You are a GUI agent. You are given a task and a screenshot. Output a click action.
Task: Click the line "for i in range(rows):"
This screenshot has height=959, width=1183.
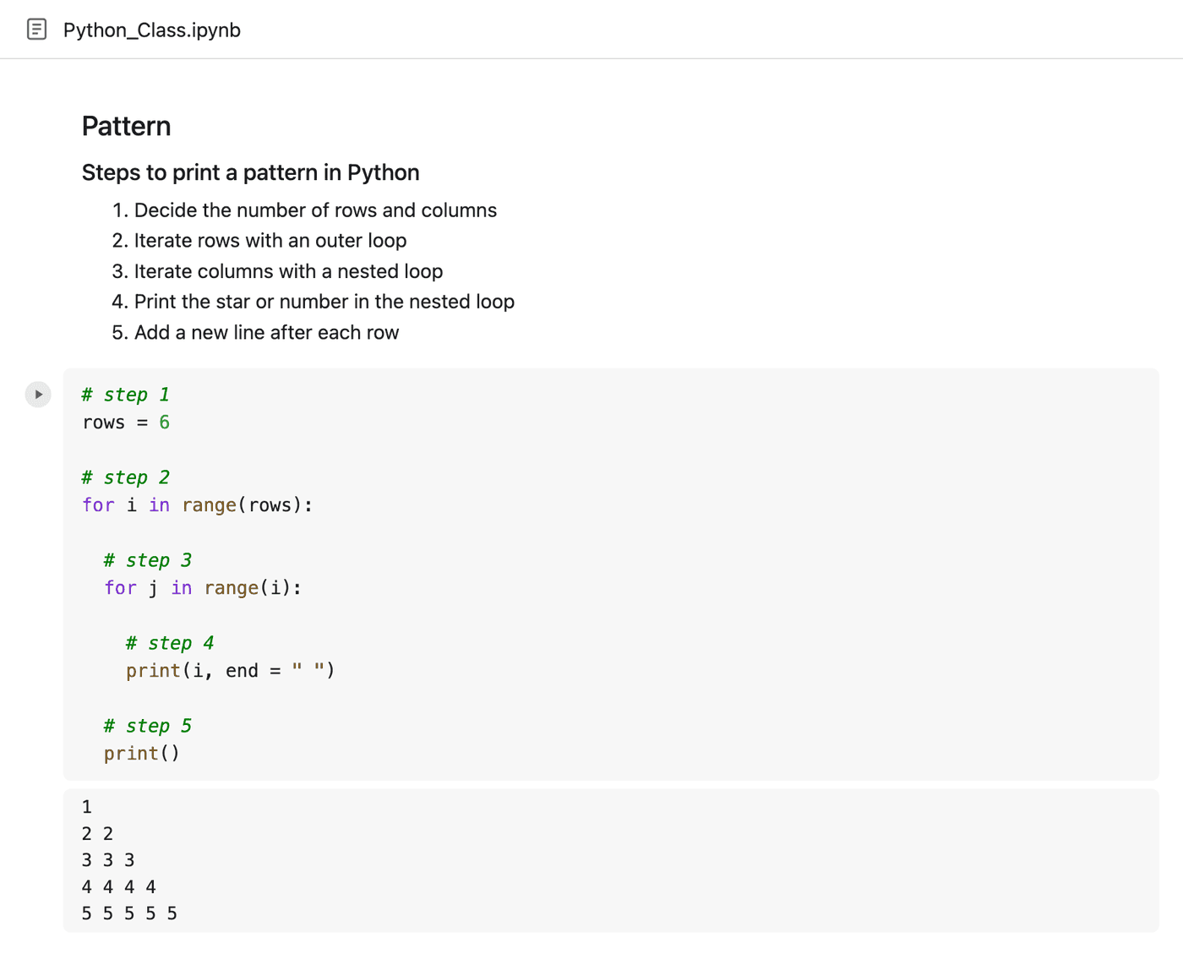click(198, 505)
